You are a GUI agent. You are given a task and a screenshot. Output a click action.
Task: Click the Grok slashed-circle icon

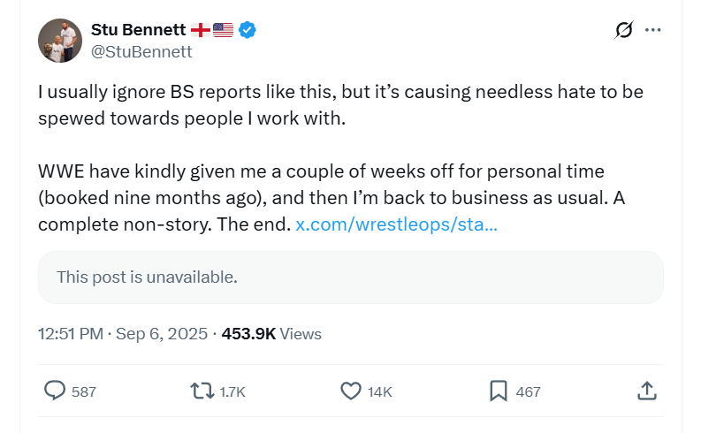[624, 30]
